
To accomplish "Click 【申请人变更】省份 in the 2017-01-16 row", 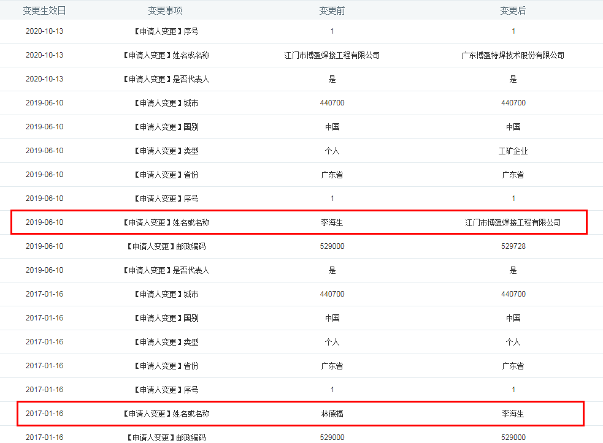I will [166, 366].
